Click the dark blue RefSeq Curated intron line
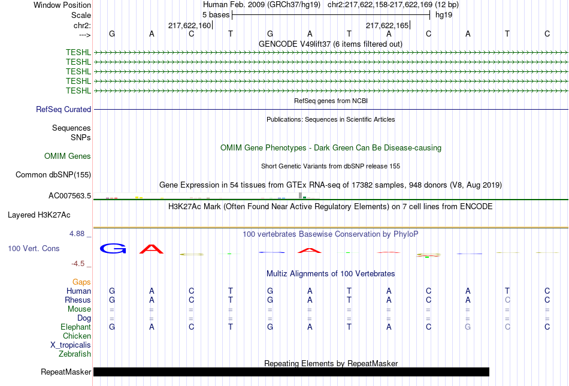The height and width of the screenshot is (386, 569). (331, 109)
